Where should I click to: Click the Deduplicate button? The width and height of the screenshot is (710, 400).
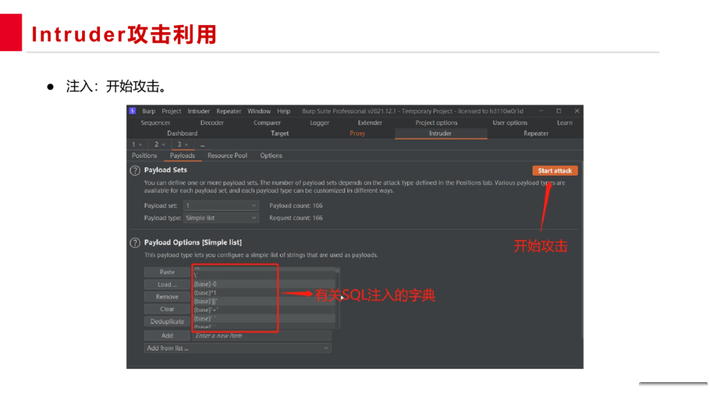(167, 321)
